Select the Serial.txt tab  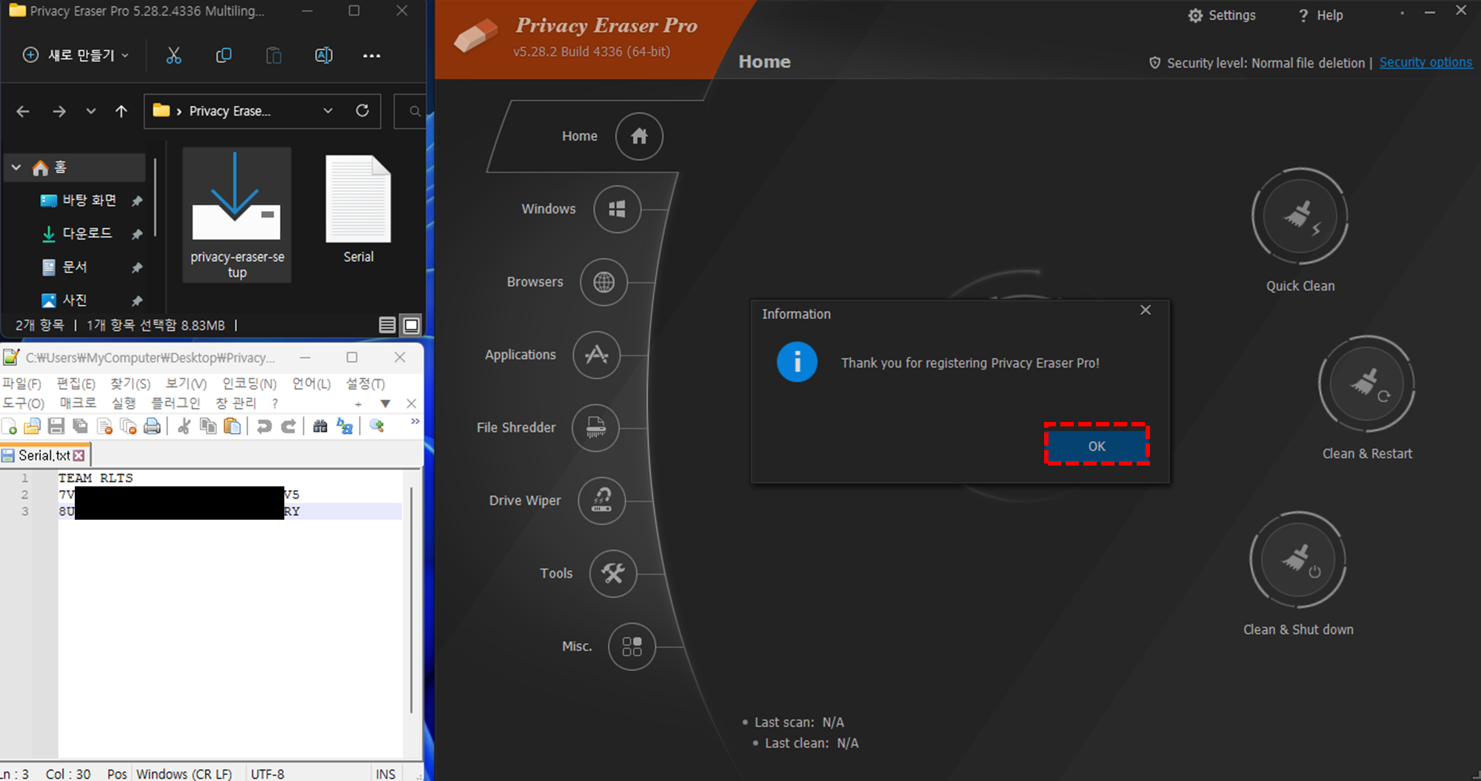[44, 455]
